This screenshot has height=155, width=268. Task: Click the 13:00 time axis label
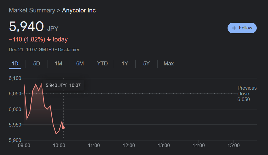click(164, 146)
